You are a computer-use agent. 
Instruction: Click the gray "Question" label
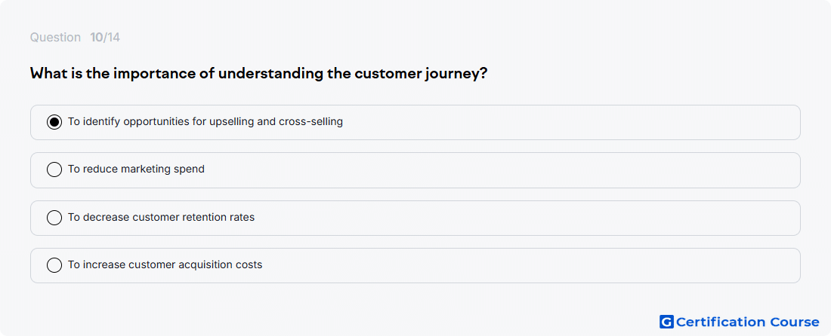55,38
